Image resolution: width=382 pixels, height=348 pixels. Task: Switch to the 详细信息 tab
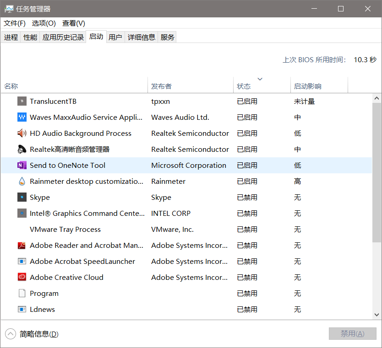pos(141,37)
